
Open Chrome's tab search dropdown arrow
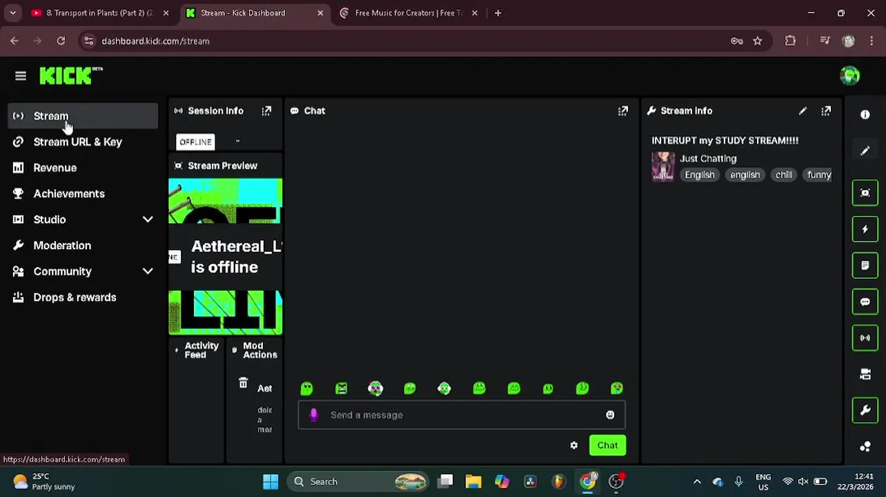click(13, 13)
